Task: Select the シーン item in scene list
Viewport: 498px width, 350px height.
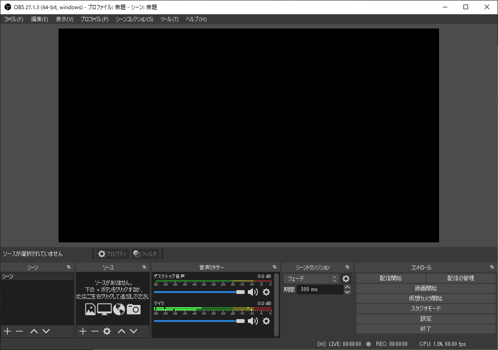Action: [37, 276]
